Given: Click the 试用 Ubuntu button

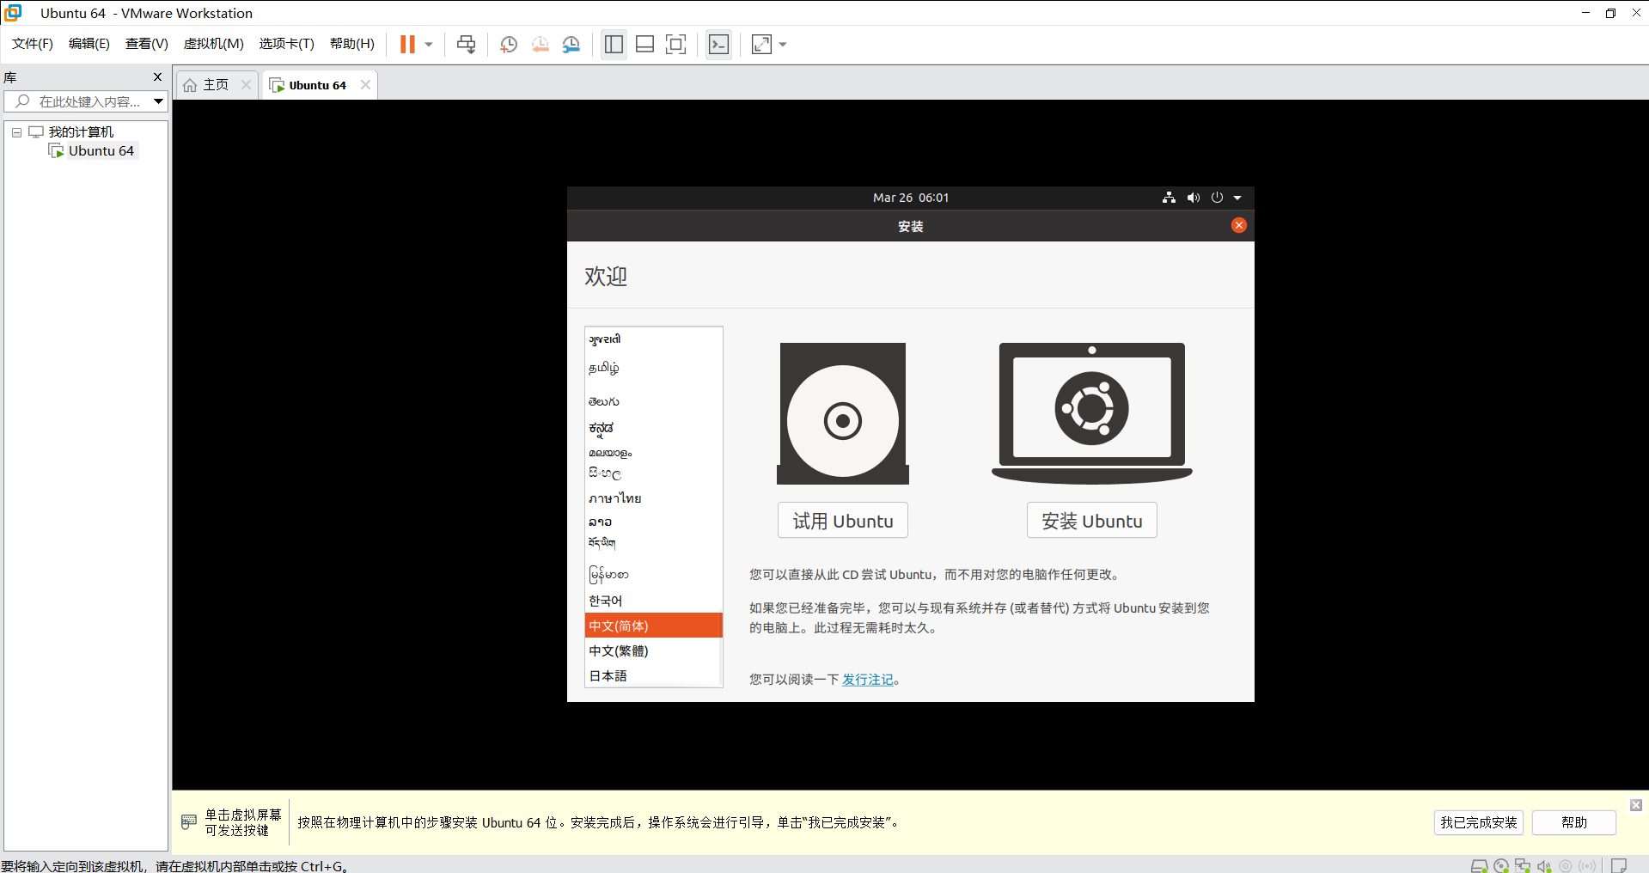Looking at the screenshot, I should click(x=843, y=521).
